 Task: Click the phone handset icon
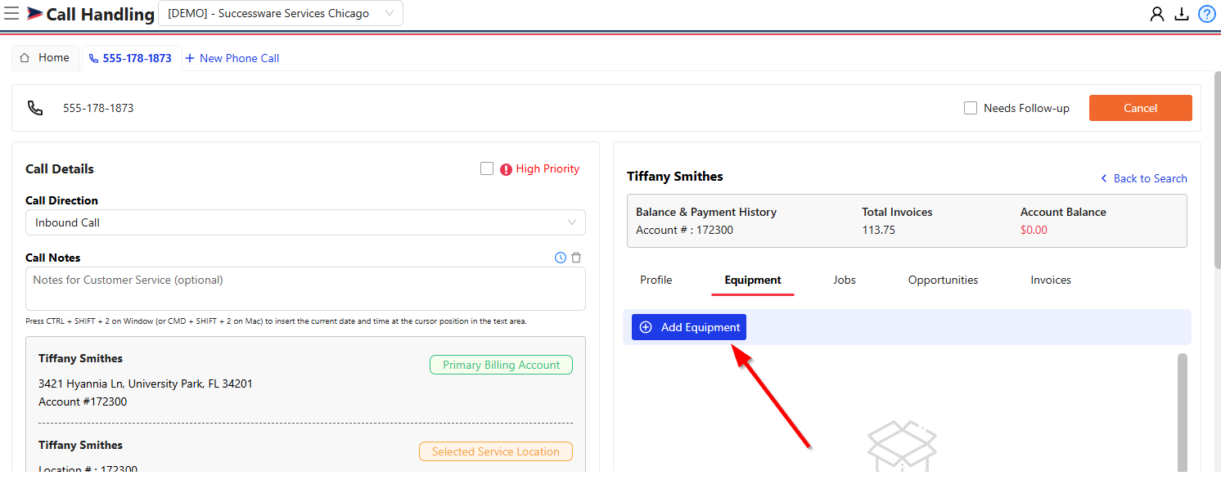35,108
